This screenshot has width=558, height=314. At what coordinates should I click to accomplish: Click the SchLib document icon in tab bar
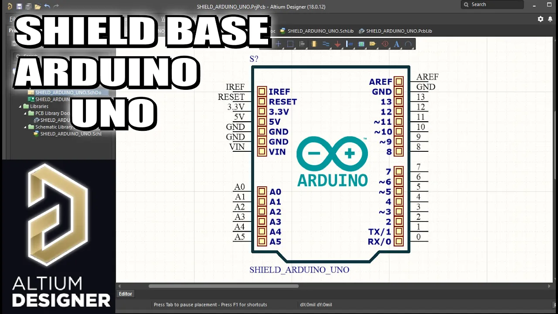click(x=282, y=31)
